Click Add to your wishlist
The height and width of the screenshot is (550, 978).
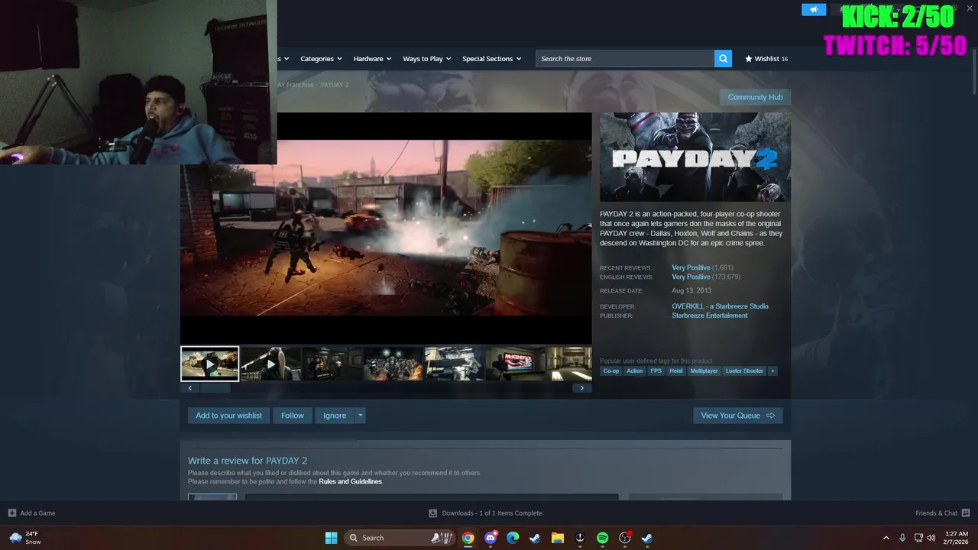point(228,416)
